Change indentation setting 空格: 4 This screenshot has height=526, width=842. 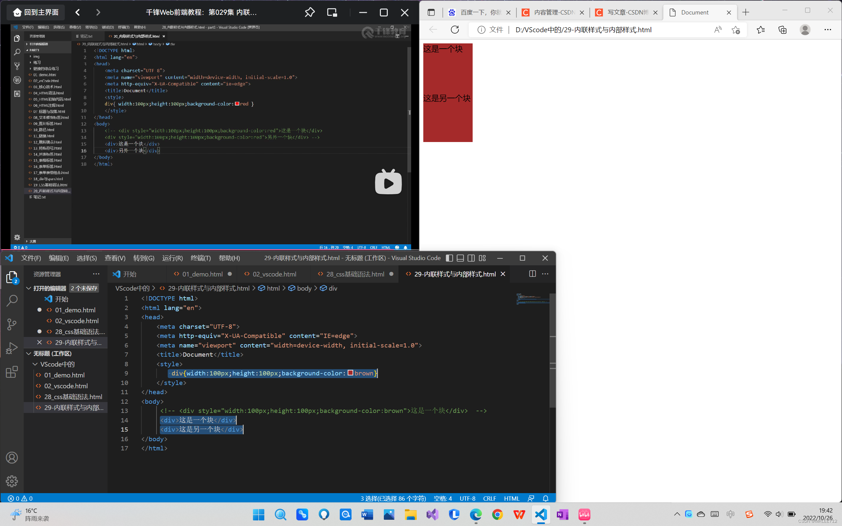point(443,498)
